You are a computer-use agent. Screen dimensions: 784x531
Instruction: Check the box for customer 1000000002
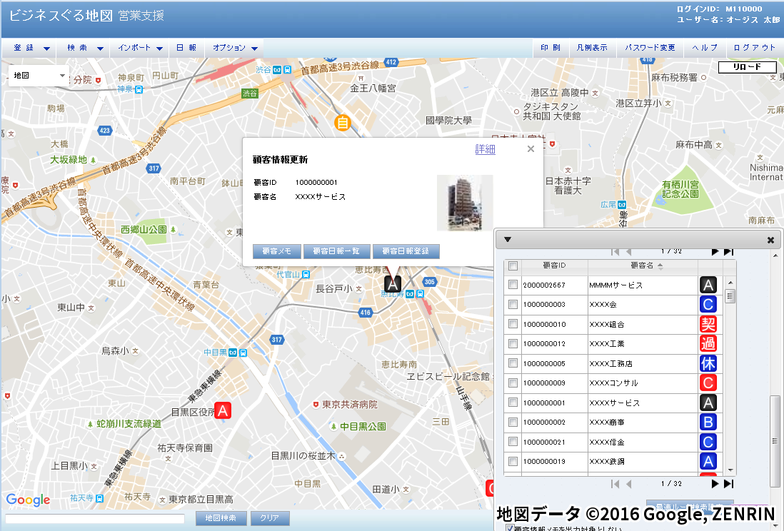click(513, 422)
